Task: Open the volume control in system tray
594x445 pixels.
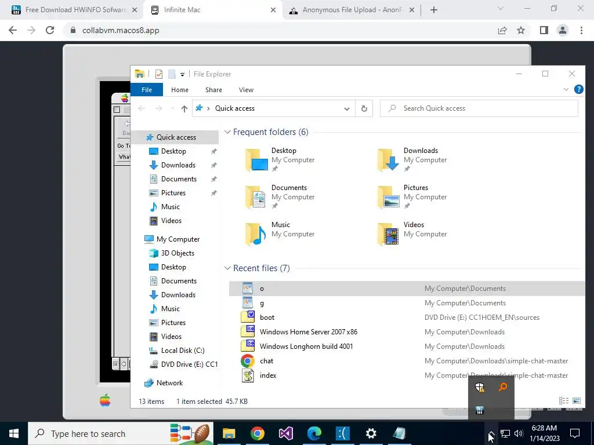Action: (x=519, y=433)
